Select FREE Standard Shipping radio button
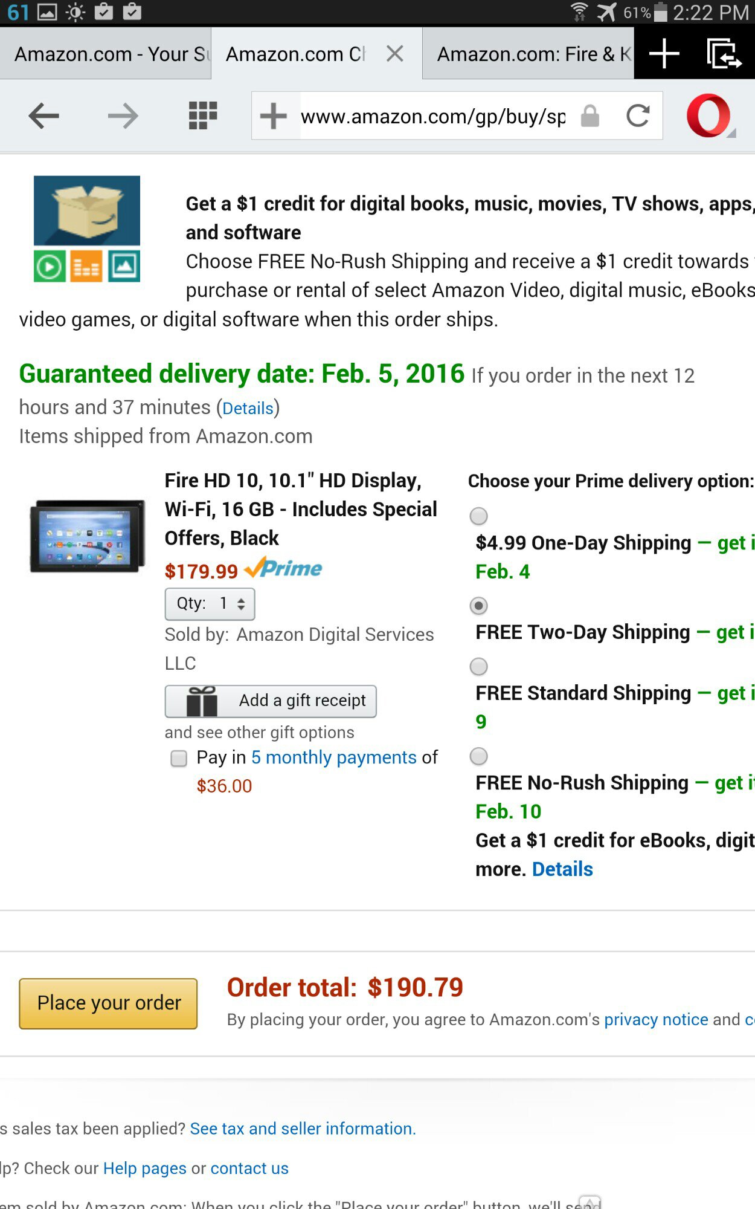755x1209 pixels. pos(479,667)
